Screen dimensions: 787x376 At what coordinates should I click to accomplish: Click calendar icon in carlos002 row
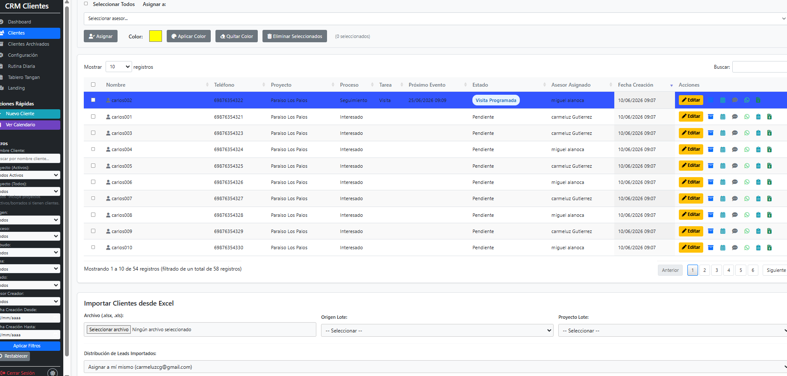click(723, 100)
